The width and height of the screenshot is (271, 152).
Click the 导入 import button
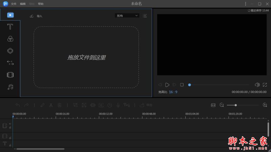[x=36, y=16]
